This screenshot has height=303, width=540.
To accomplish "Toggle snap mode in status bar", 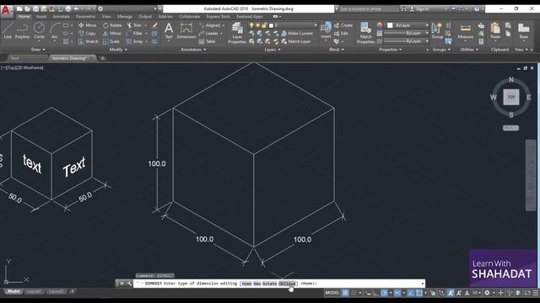I will click(354, 293).
